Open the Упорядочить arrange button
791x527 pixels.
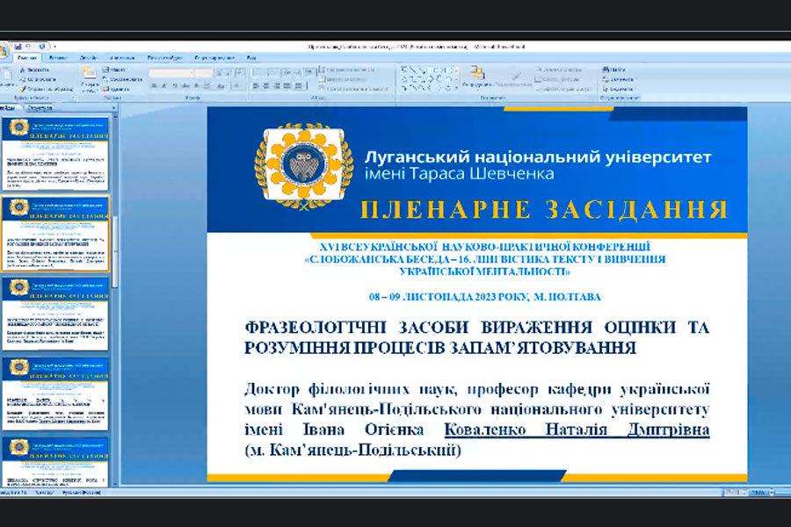pos(477,77)
